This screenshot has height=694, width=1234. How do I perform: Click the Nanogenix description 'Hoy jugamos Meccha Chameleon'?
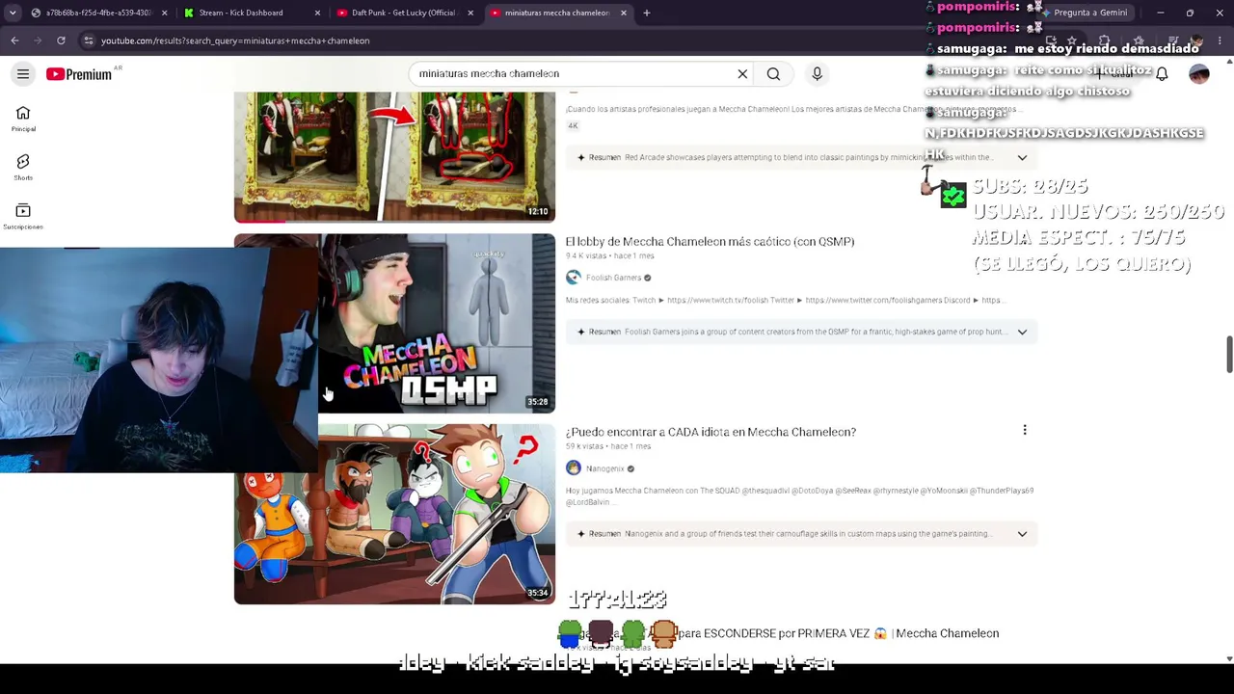tap(799, 496)
